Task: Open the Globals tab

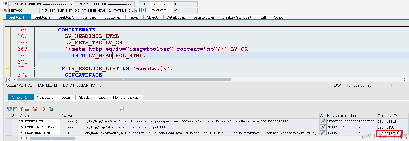Action: [x=84, y=97]
